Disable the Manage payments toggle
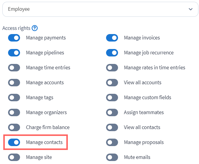The image size is (199, 164). pos(14,38)
